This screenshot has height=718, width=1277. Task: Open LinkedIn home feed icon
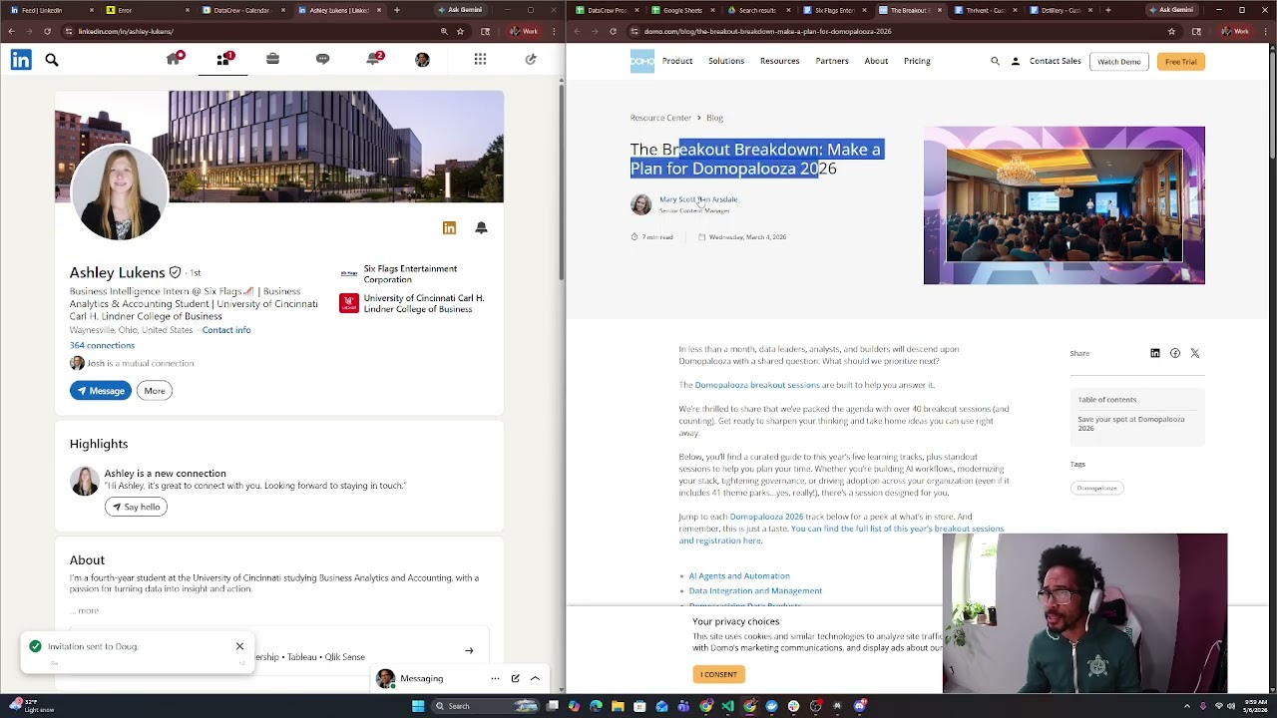click(174, 60)
